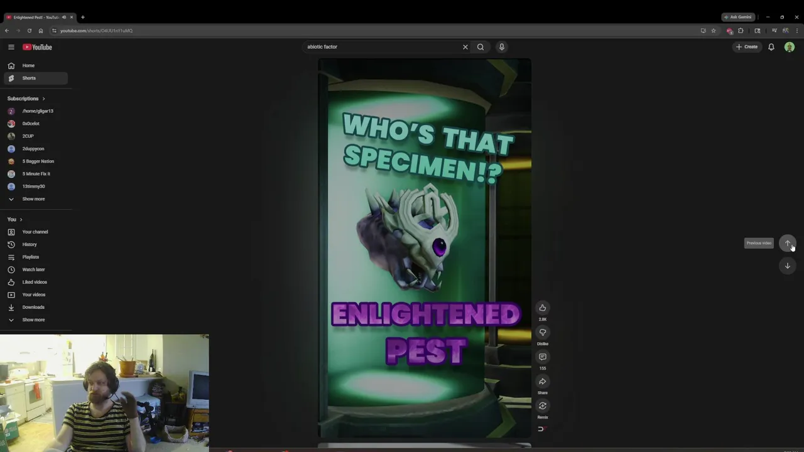
Task: Click the browser back arrow
Action: coord(7,31)
